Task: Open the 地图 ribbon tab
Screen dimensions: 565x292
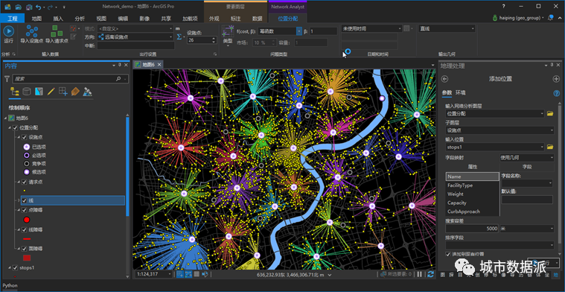Action: pos(36,19)
